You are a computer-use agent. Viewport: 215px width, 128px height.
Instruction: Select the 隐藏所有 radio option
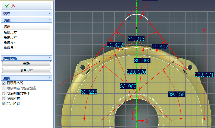click(4, 99)
